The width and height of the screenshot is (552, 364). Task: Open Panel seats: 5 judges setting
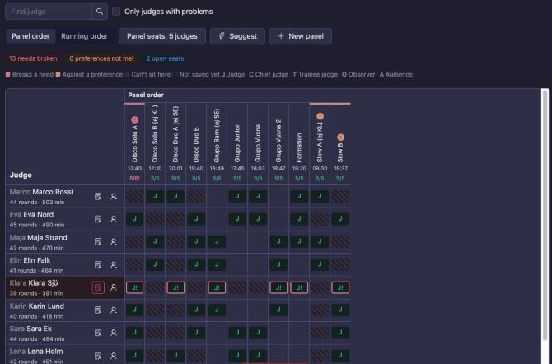tap(162, 36)
